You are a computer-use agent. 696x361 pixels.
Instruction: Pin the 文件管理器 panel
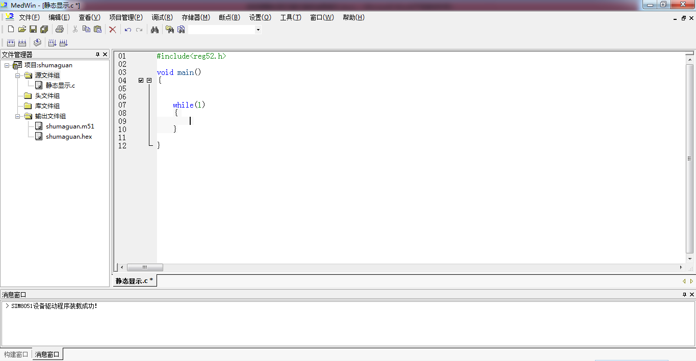click(98, 55)
